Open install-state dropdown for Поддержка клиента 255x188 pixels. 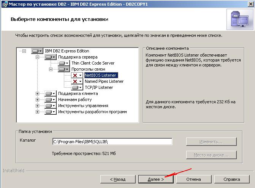(51, 93)
